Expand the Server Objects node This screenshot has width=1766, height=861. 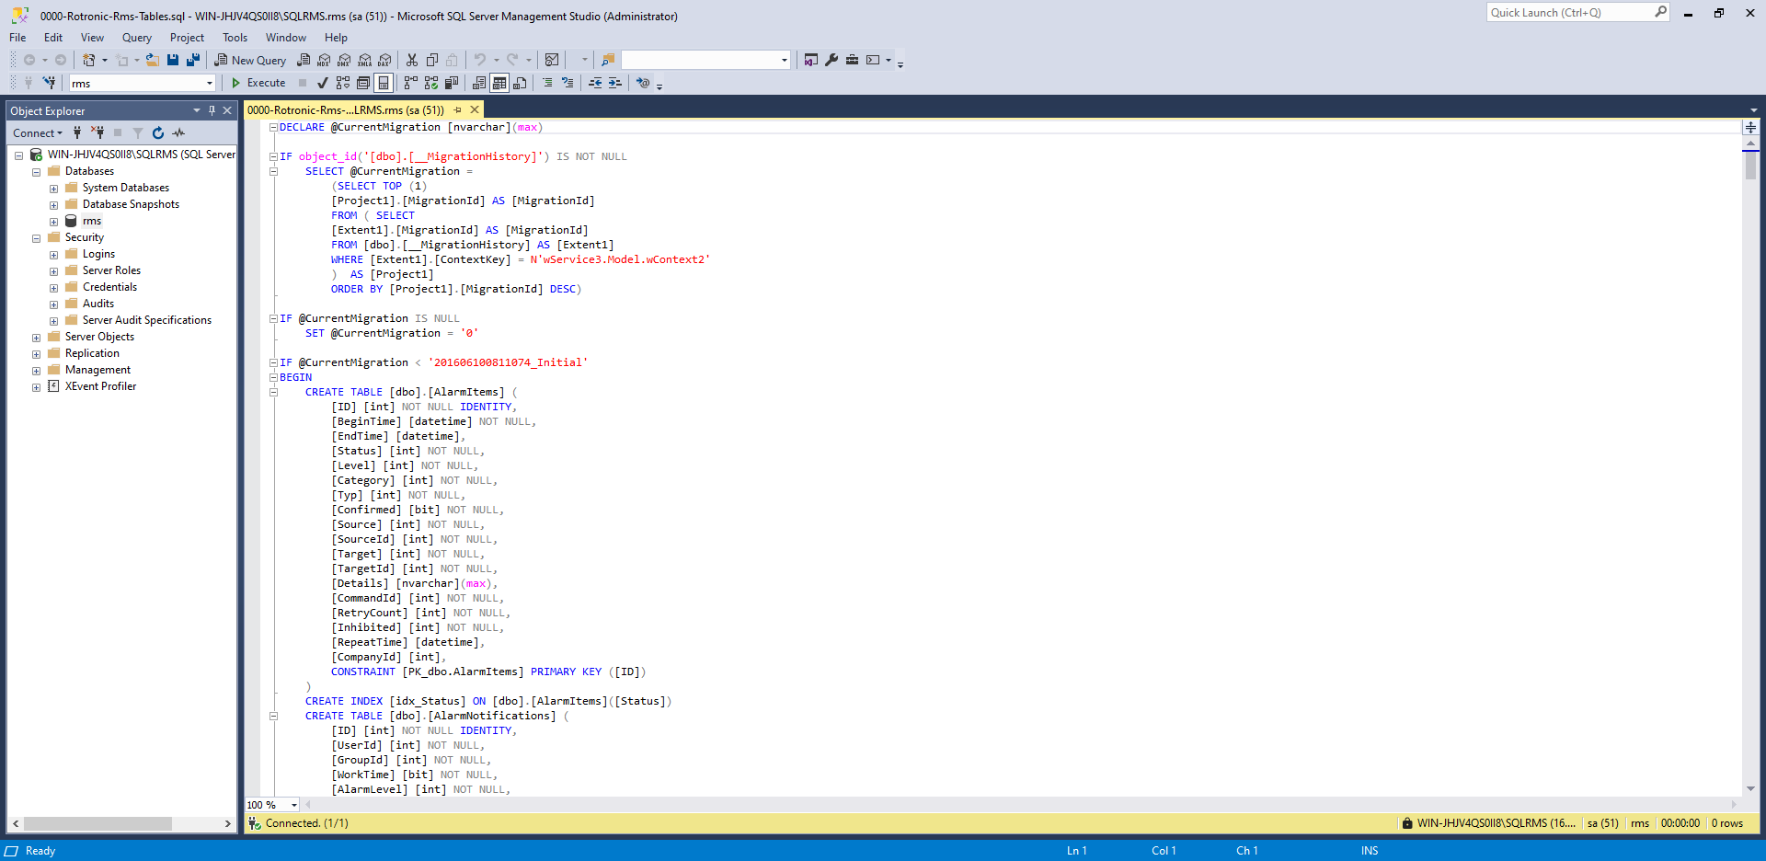tap(36, 338)
